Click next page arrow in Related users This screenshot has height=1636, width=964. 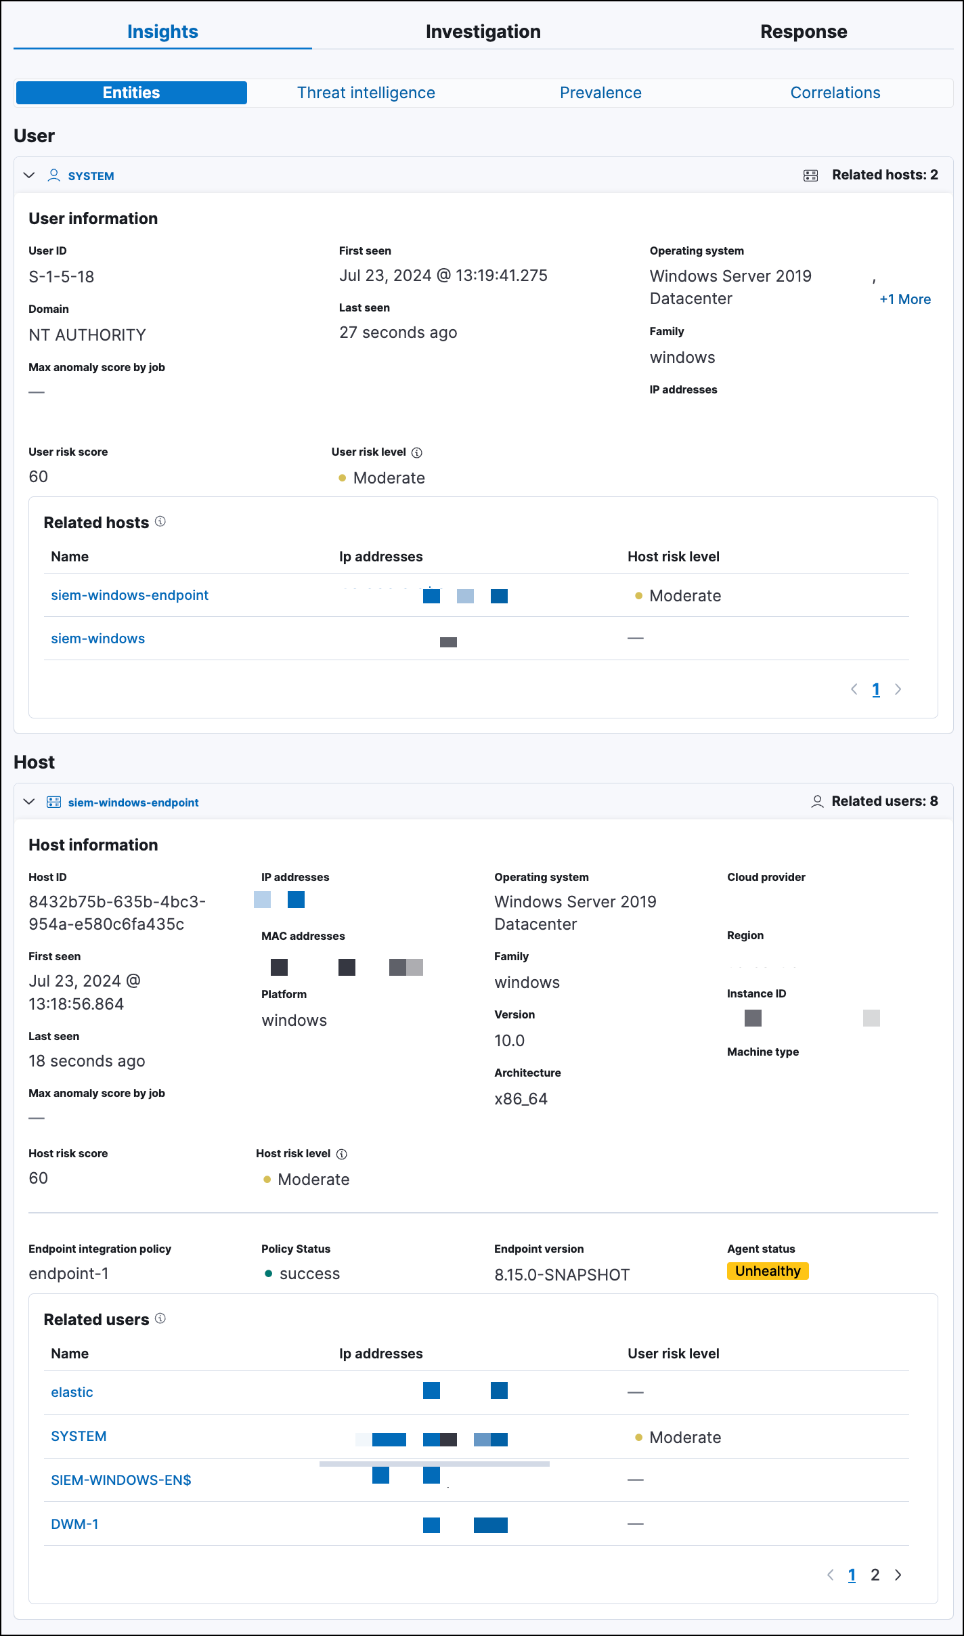tap(898, 1575)
